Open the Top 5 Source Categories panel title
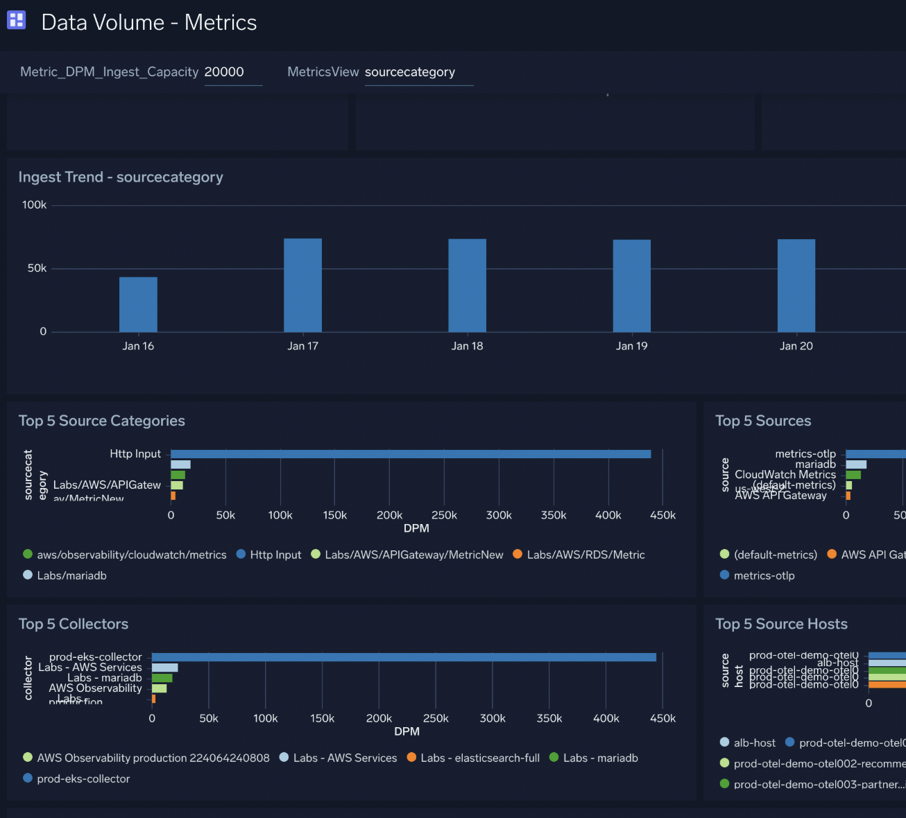Image resolution: width=906 pixels, height=818 pixels. click(101, 421)
